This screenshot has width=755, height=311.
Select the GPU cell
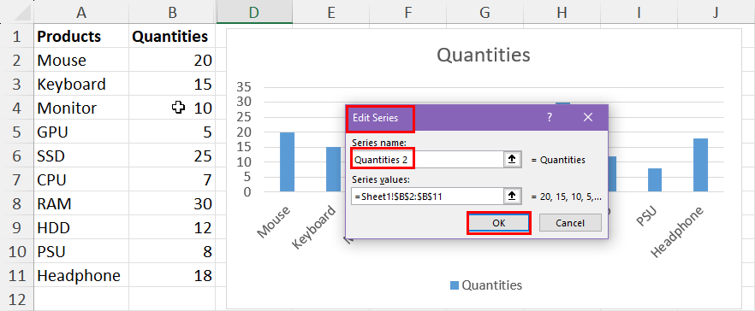tap(81, 132)
